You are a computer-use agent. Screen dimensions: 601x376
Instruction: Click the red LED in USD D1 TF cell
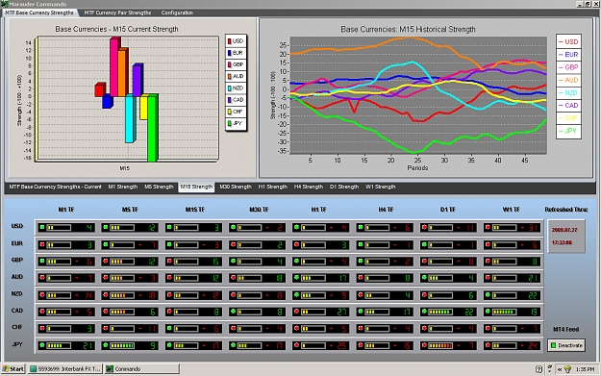[424, 227]
